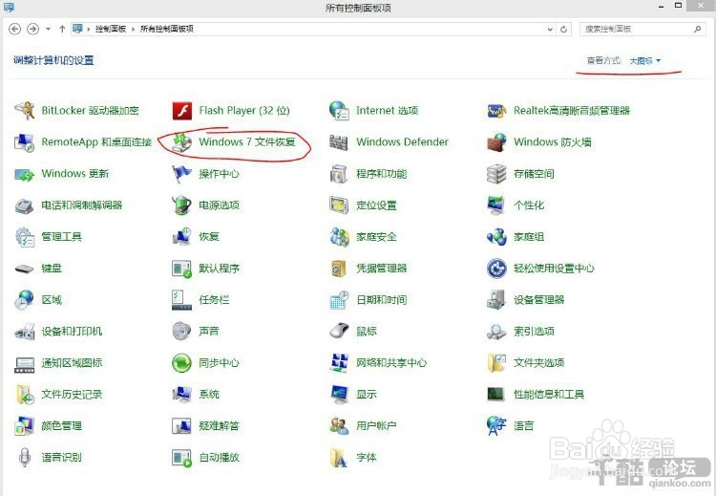Open the 家庭组 spheres icon

pos(496,237)
